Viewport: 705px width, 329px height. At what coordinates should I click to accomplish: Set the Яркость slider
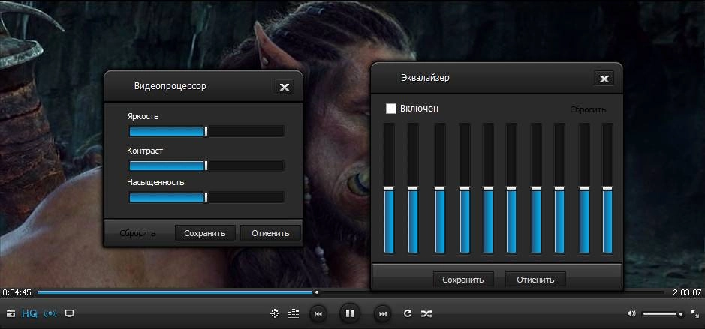[x=206, y=131]
